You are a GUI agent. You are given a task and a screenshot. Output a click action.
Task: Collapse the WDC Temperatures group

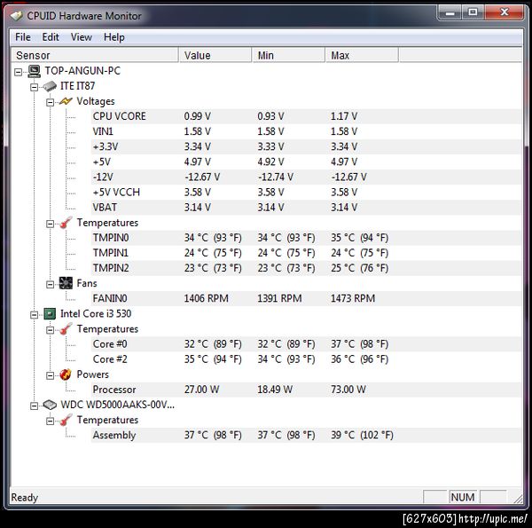coord(50,421)
